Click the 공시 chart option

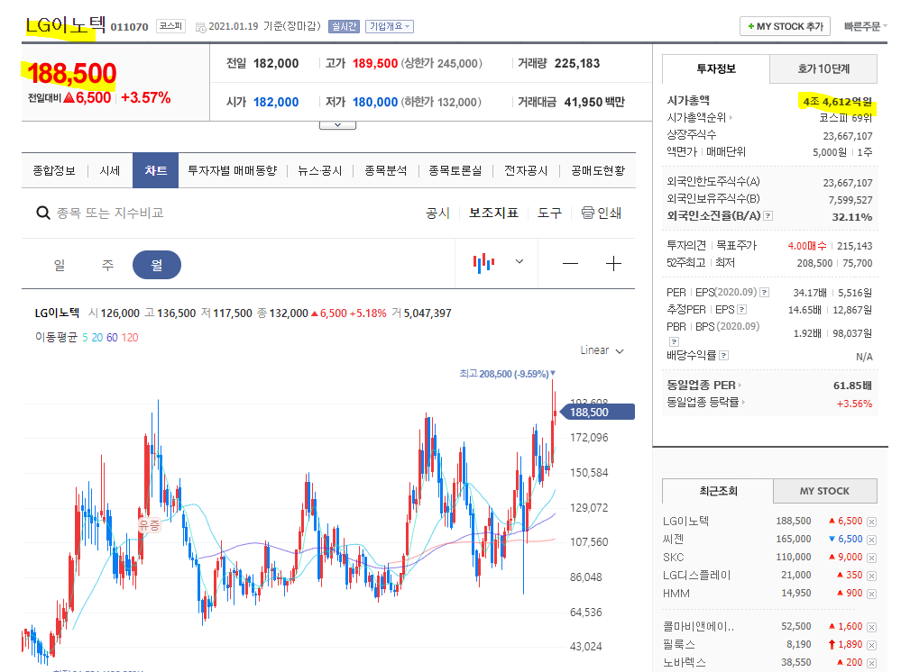[x=437, y=213]
